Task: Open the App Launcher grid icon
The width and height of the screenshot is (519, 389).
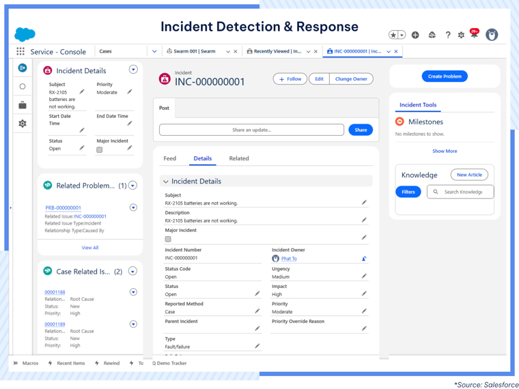Action: pyautogui.click(x=20, y=51)
